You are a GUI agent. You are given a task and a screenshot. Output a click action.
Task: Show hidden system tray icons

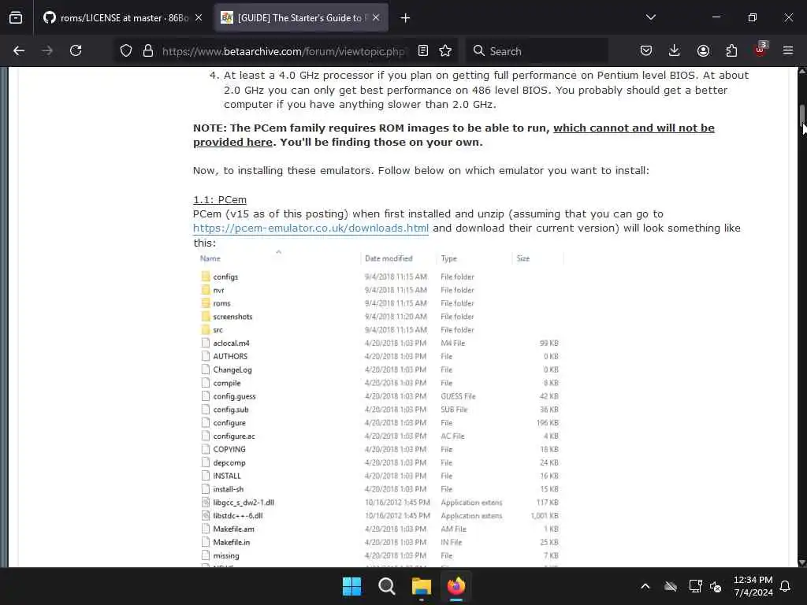[645, 586]
